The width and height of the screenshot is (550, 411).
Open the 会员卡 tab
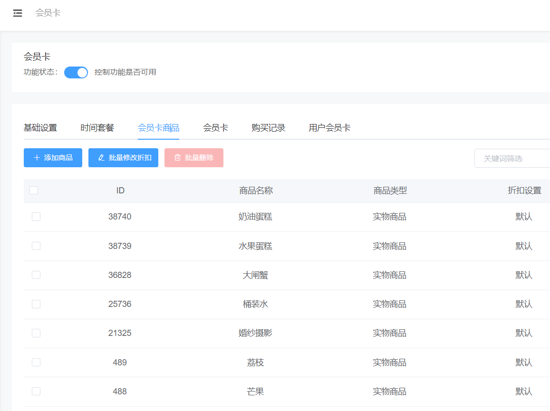point(215,128)
